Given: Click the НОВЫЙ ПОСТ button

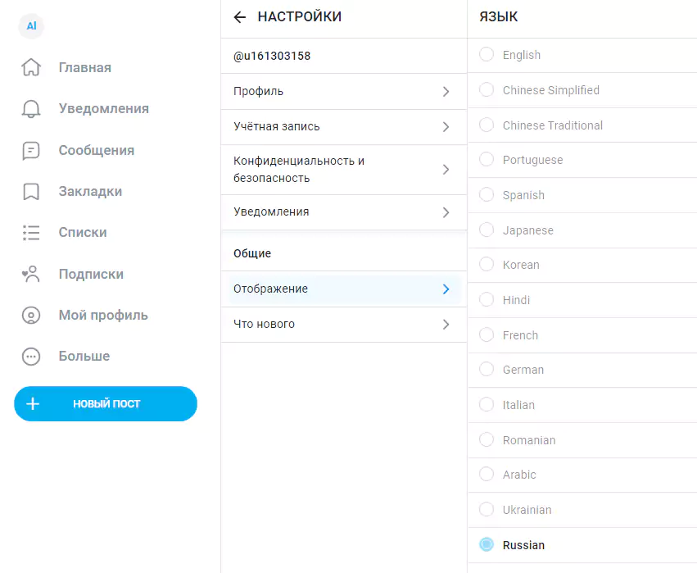Looking at the screenshot, I should point(106,404).
